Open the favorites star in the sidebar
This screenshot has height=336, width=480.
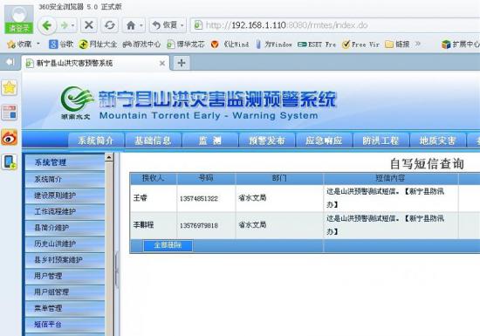10,88
